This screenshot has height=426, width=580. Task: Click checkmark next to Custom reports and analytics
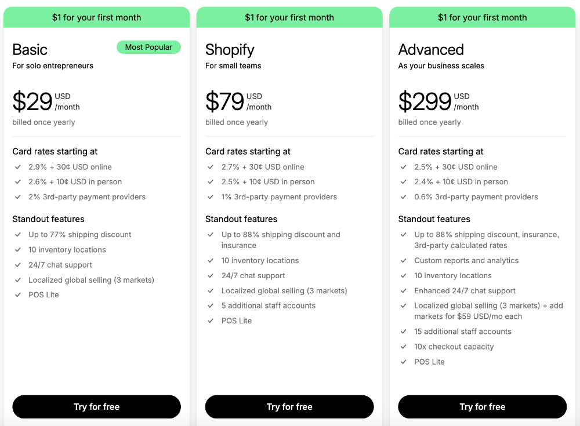click(x=404, y=261)
